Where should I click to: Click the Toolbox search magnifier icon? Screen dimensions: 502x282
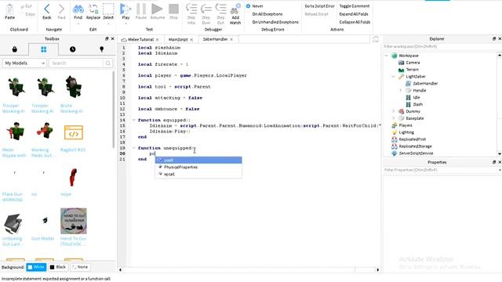click(108, 63)
